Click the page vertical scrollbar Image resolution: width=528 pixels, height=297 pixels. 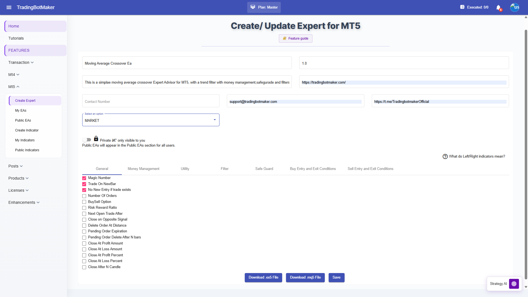526,154
